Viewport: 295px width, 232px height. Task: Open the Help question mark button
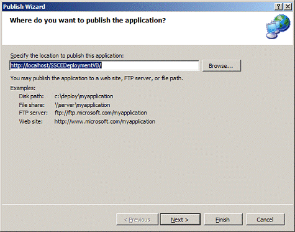click(278, 7)
